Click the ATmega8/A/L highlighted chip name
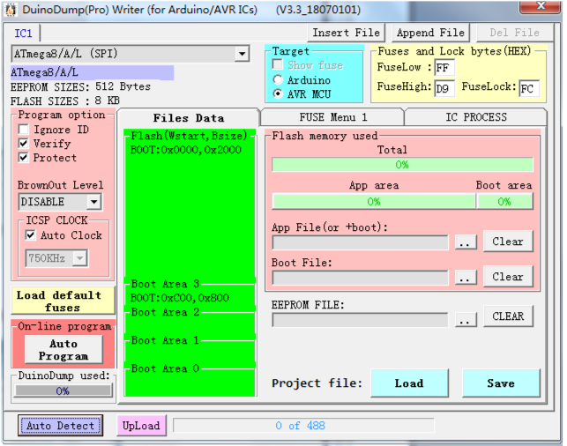The image size is (567, 446). [92, 72]
